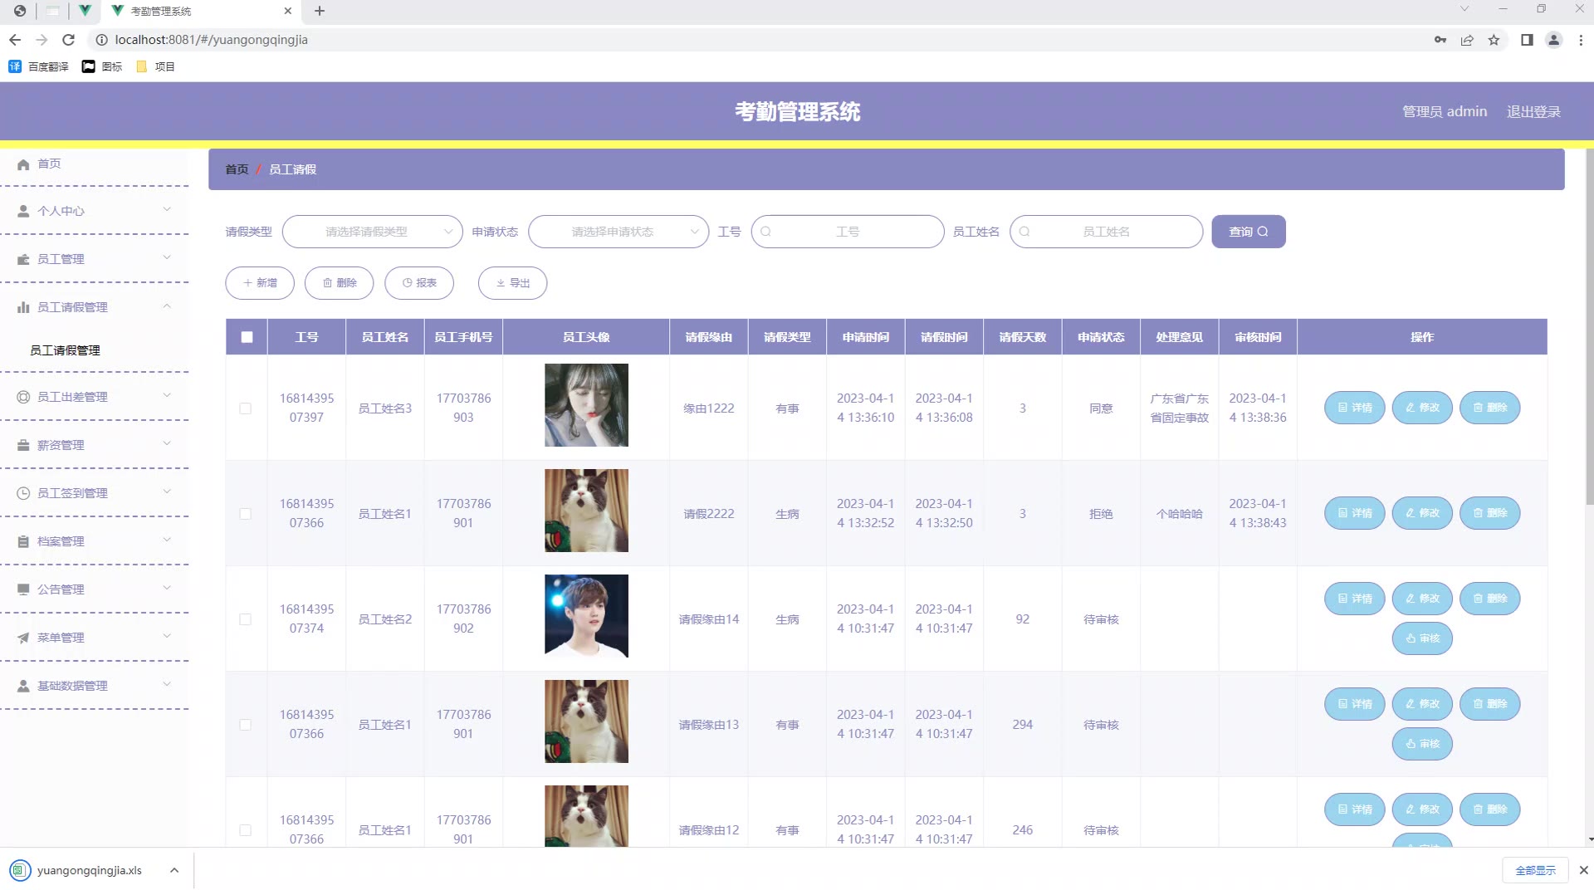Click 审核 for the 请假缘由14 row
The height and width of the screenshot is (890, 1594).
[1422, 638]
